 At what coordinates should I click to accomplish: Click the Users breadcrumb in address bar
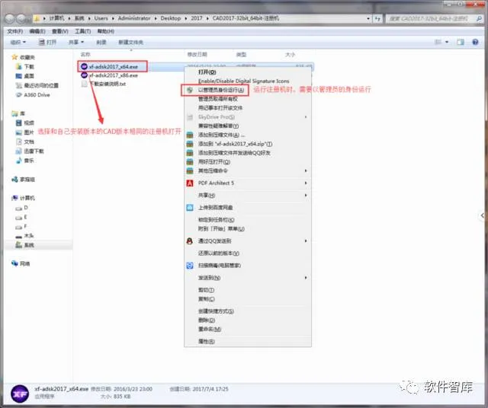point(101,18)
